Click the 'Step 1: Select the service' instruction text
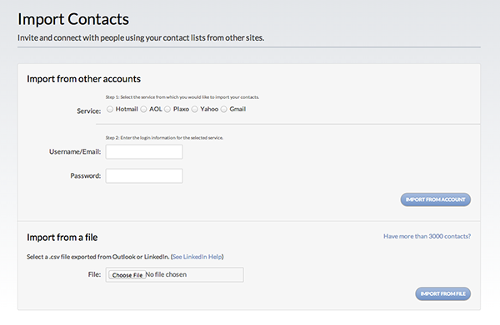 (x=182, y=97)
